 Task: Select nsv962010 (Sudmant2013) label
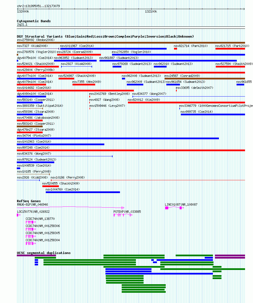173,64
